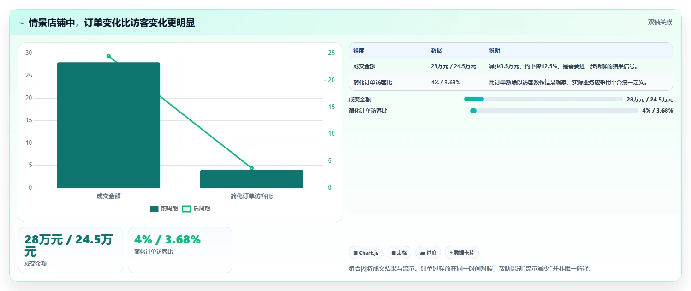Select the 数据卡片 tag chip
Image resolution: width=691 pixels, height=291 pixels.
coord(461,253)
